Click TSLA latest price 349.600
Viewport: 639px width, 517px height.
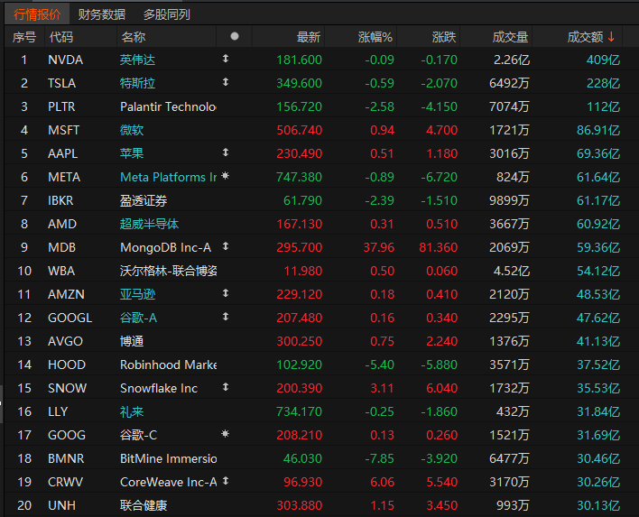[299, 84]
